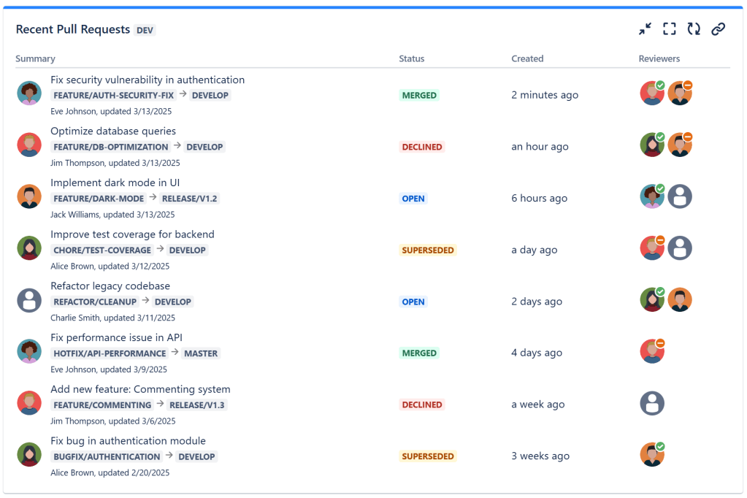Image resolution: width=747 pixels, height=498 pixels.
Task: Select the unassigned reviewer avatar on dark mode row
Action: (680, 196)
